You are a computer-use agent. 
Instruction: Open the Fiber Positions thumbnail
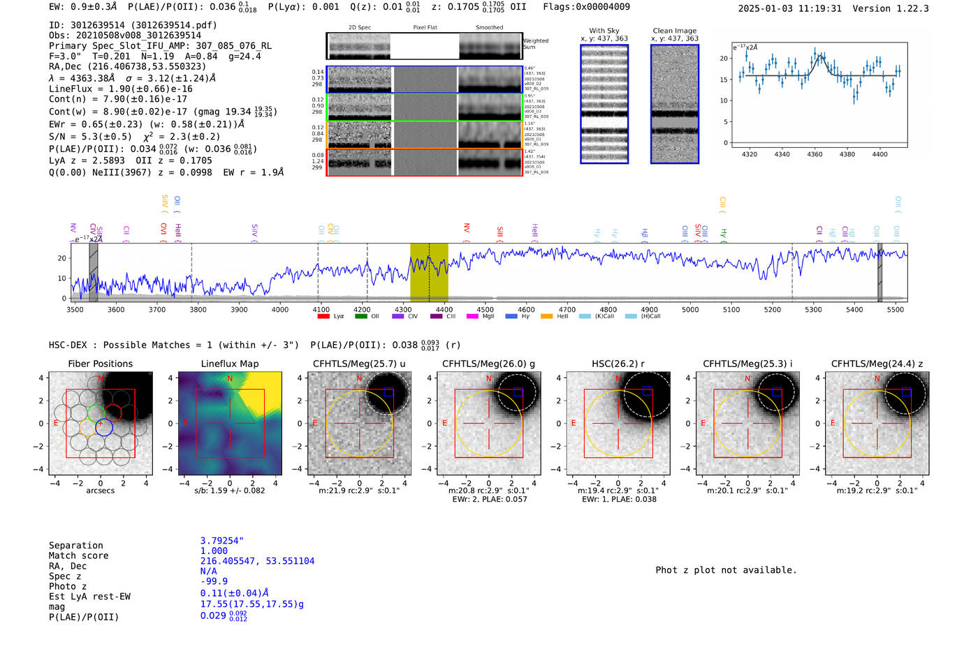click(x=101, y=423)
